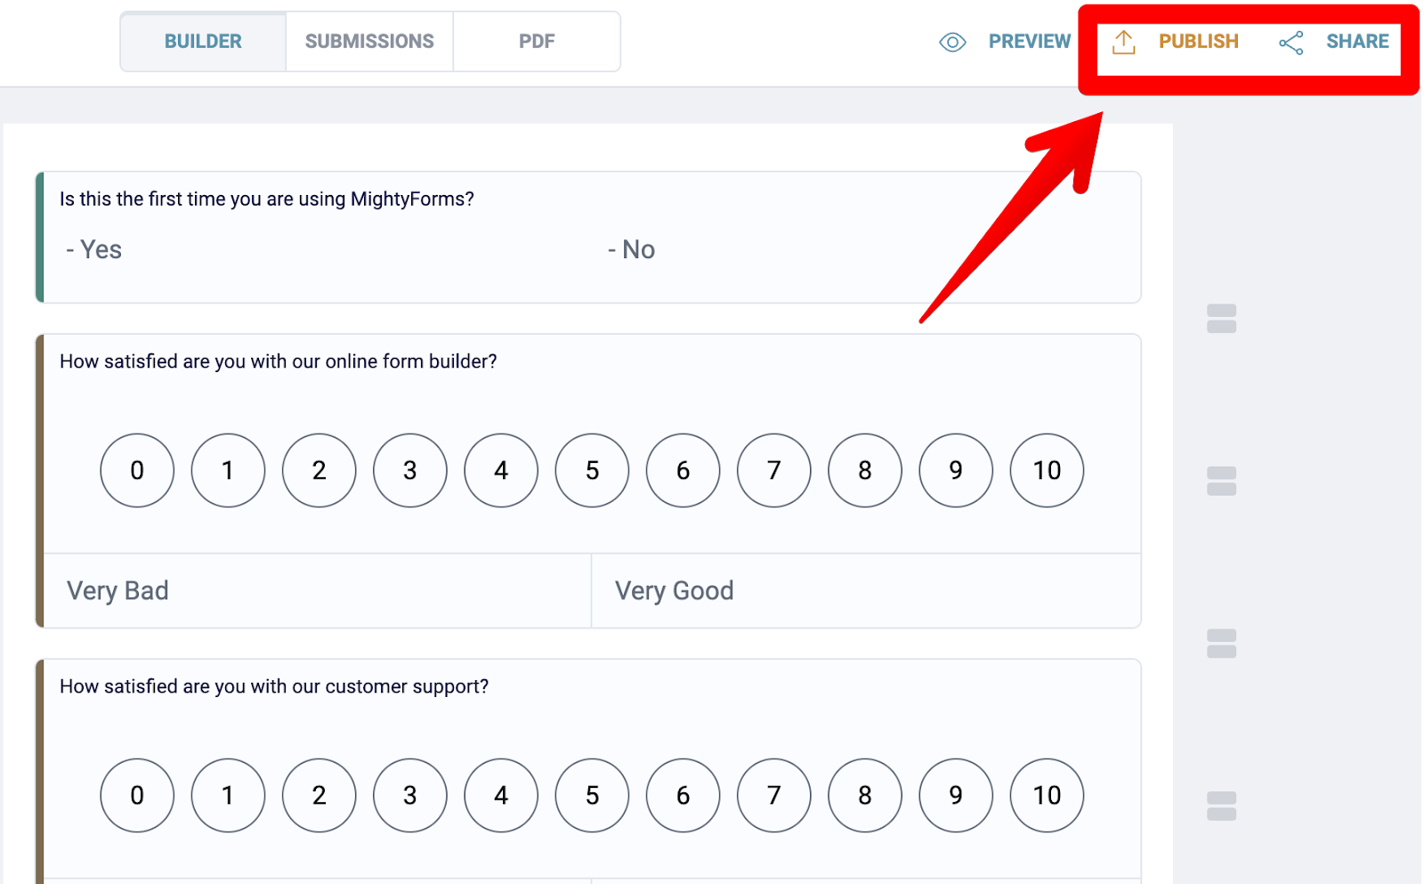Select the Yes option for first-time users
Image resolution: width=1424 pixels, height=884 pixels.
tap(93, 249)
